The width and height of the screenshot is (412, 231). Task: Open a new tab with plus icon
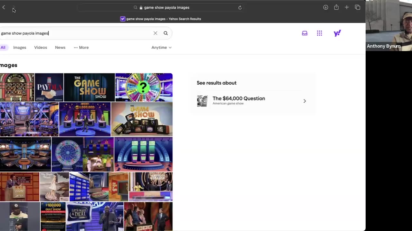click(x=347, y=7)
